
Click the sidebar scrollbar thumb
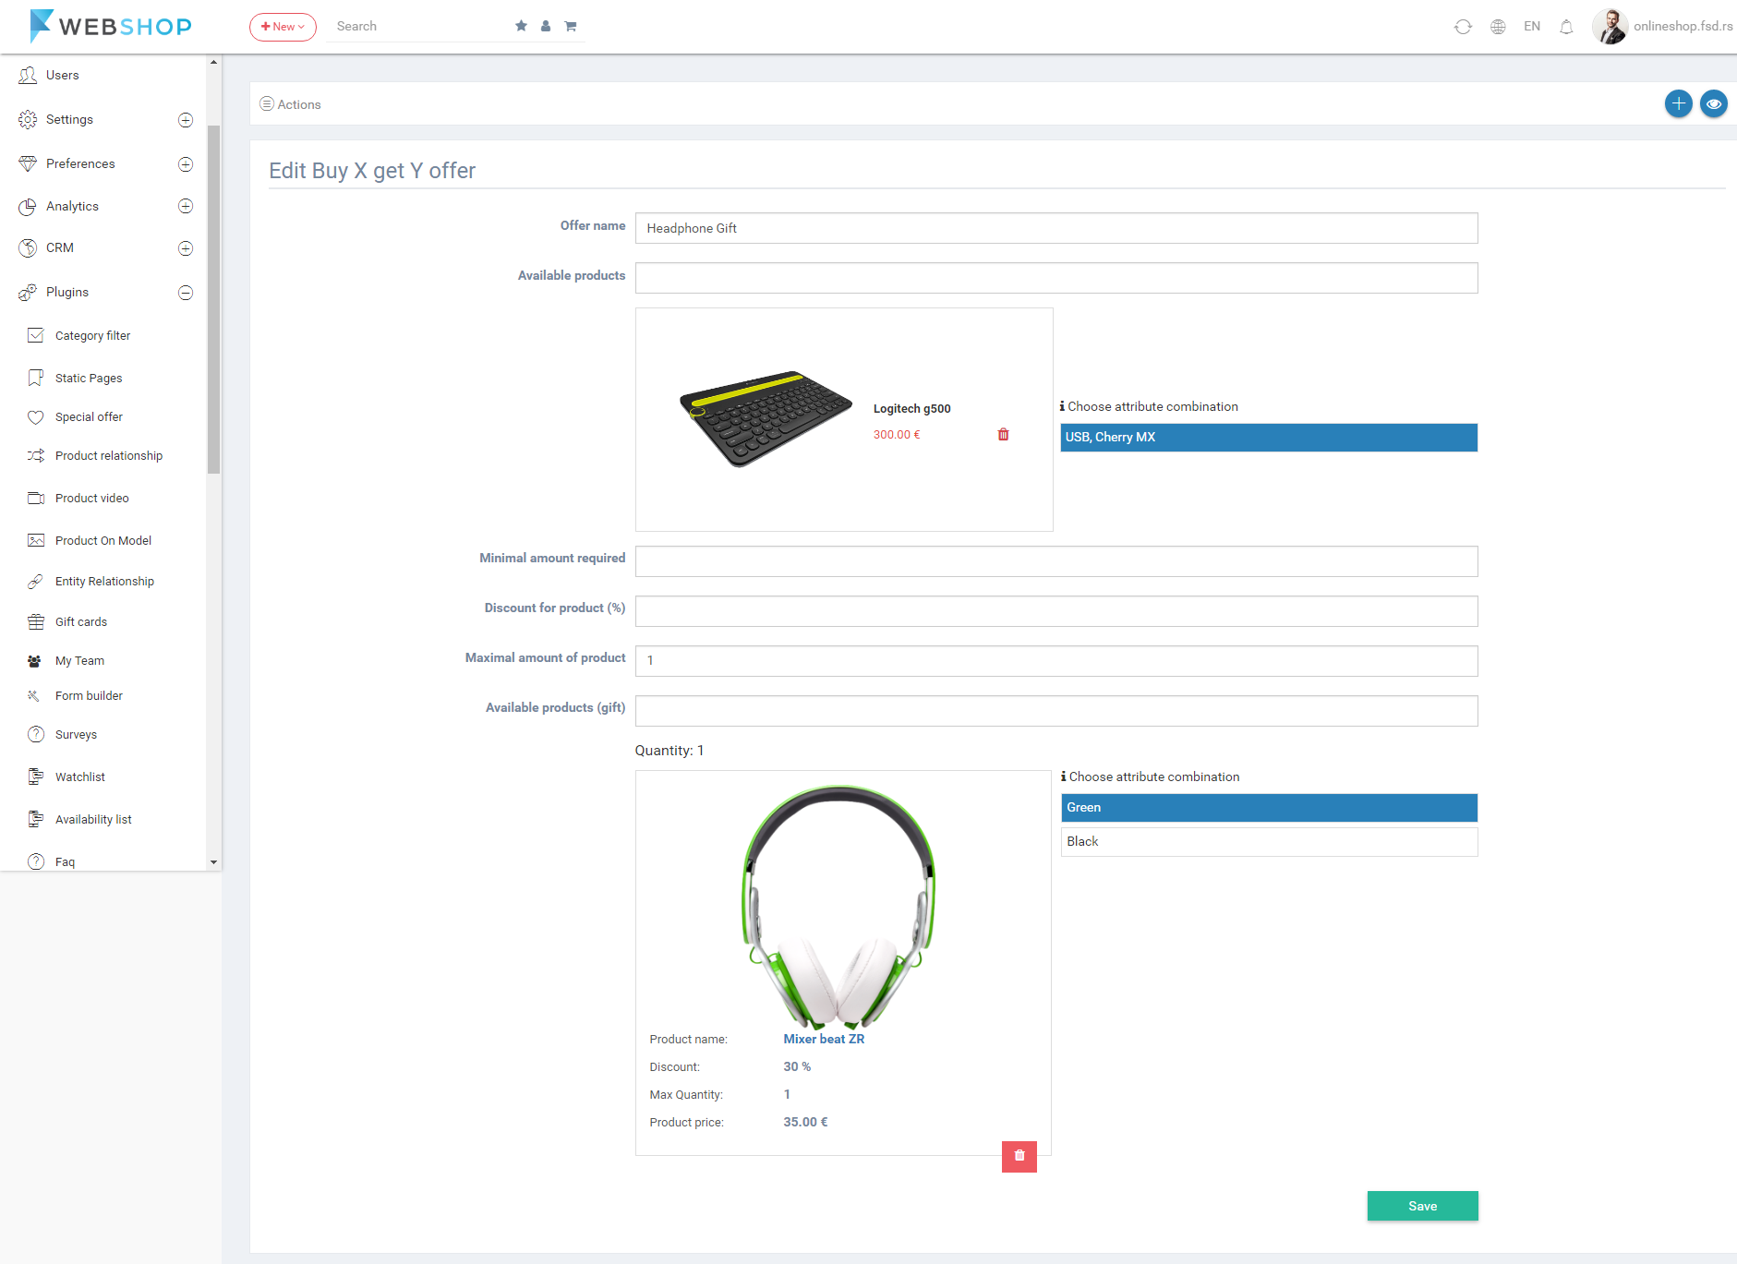pos(213,299)
